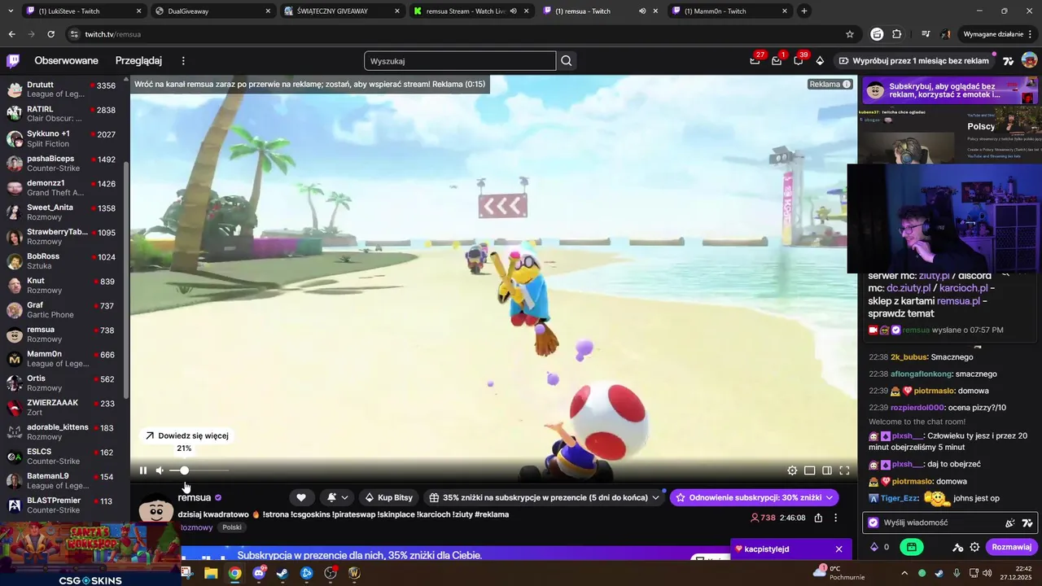The height and width of the screenshot is (586, 1042).
Task: Select BobRoss channel in sidebar
Action: (62, 260)
